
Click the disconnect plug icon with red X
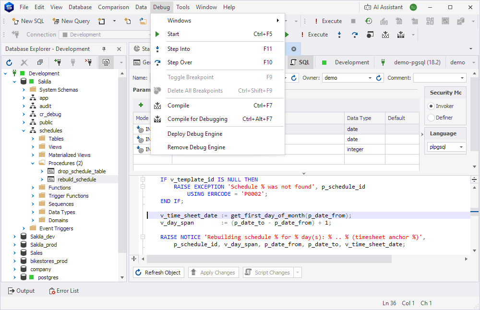pos(88,63)
